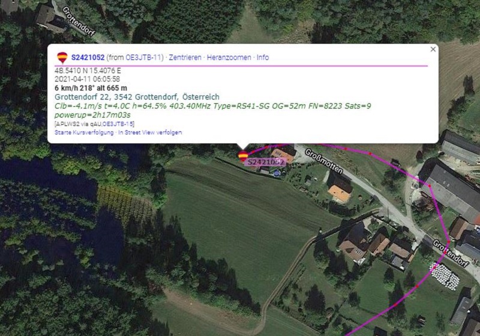The image size is (480, 336).
Task: Click the S2421052 label on the map
Action: pyautogui.click(x=265, y=162)
